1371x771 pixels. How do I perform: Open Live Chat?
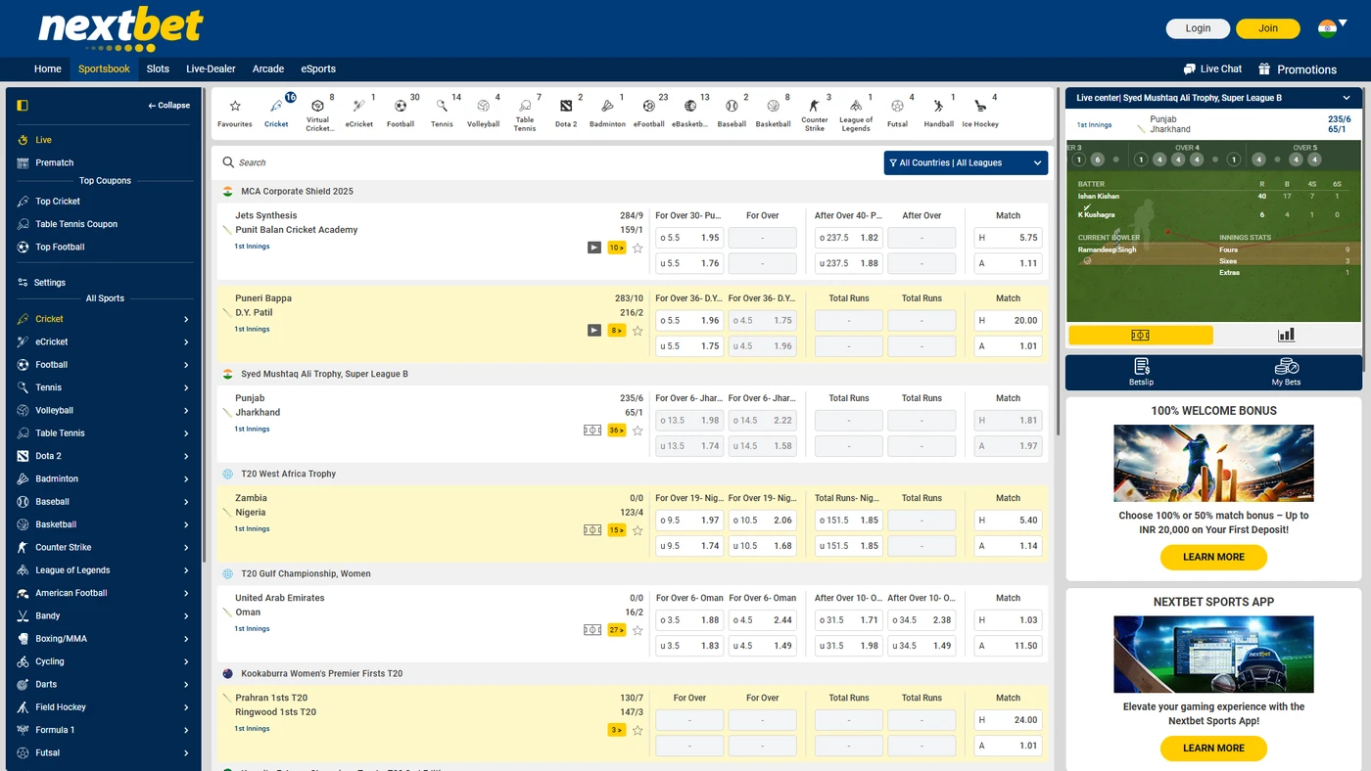point(1212,68)
